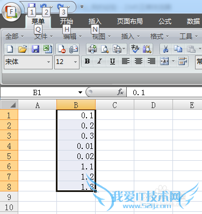Open the font size 12 dropdown
The height and width of the screenshot is (214, 202).
point(75,62)
